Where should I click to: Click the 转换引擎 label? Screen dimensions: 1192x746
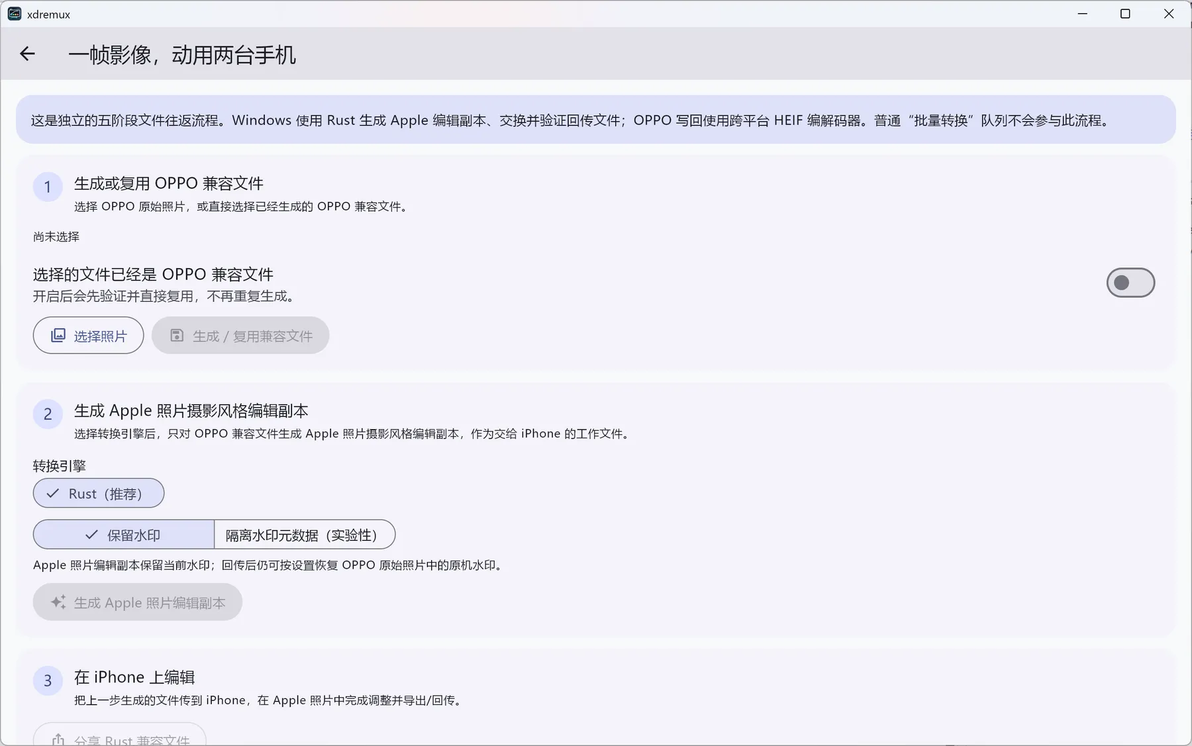click(60, 466)
